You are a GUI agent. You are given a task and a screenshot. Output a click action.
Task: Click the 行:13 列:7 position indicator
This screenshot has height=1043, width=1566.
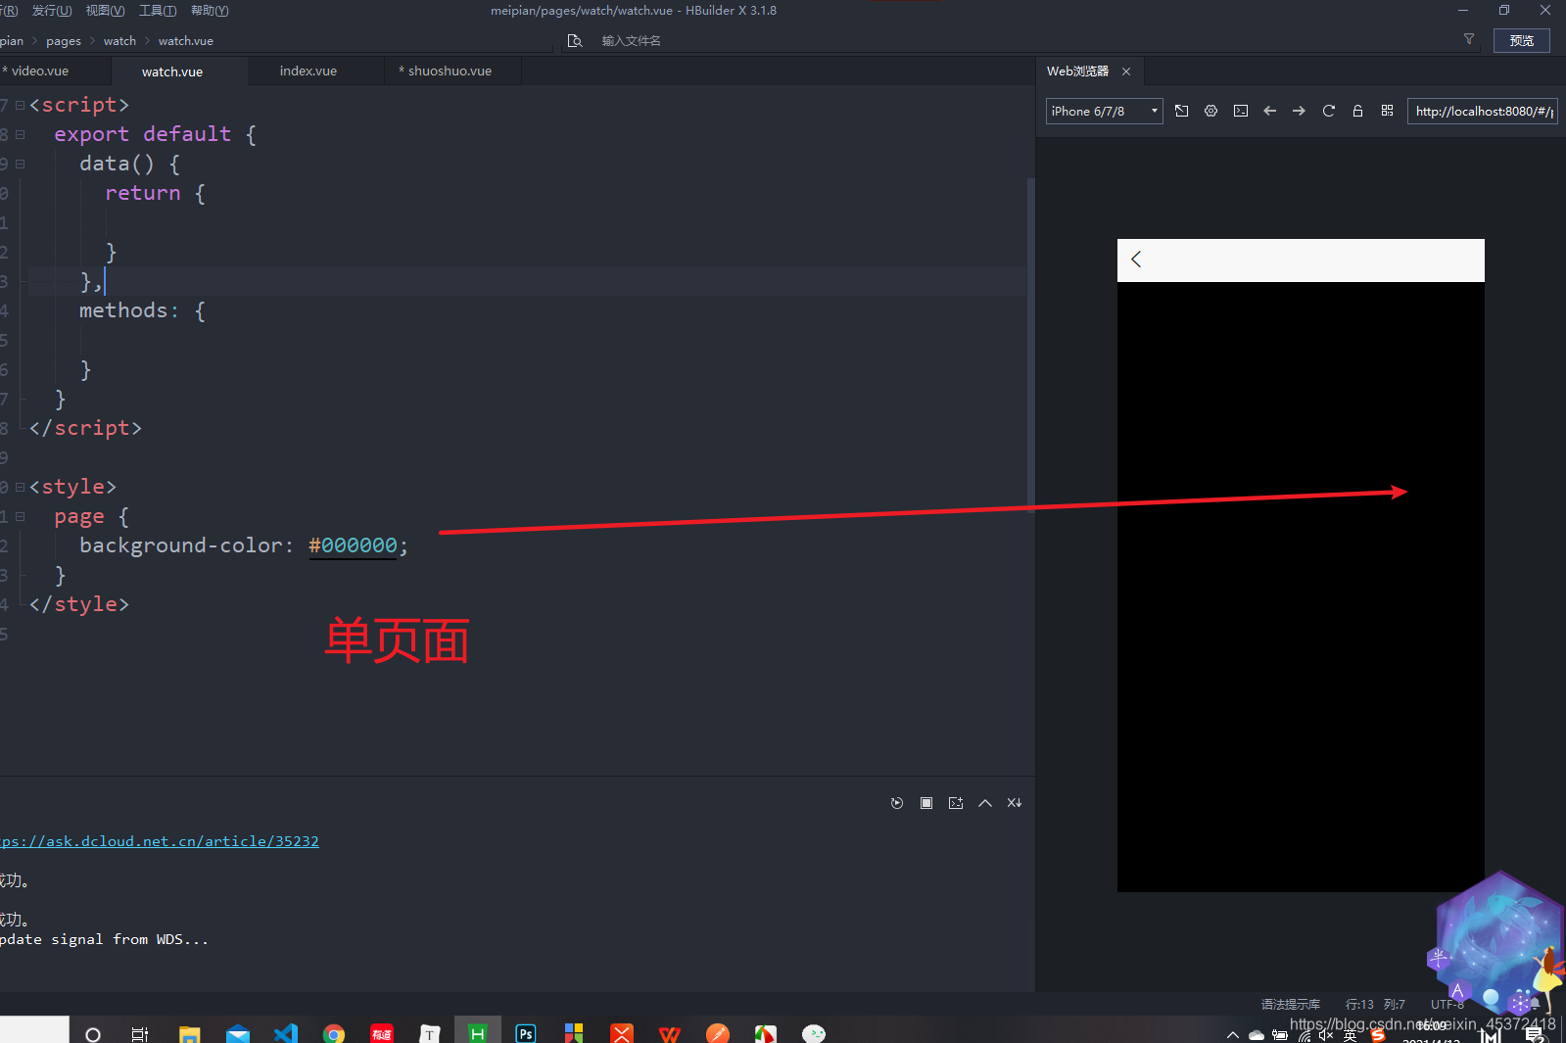[x=1375, y=1004]
